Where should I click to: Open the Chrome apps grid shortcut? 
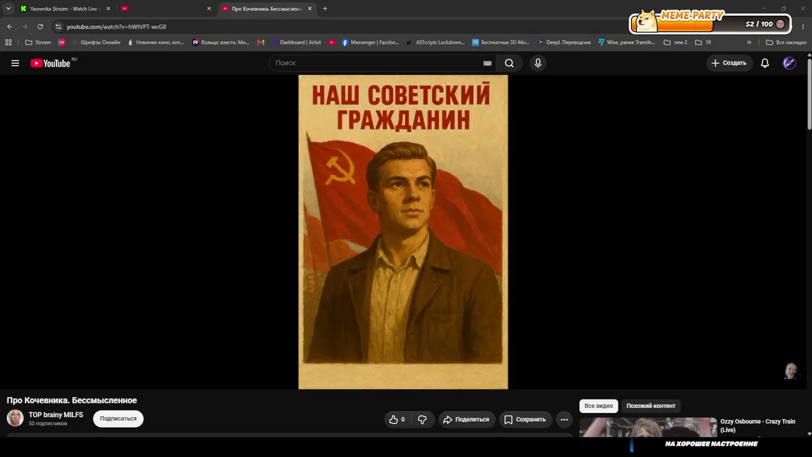[8, 43]
